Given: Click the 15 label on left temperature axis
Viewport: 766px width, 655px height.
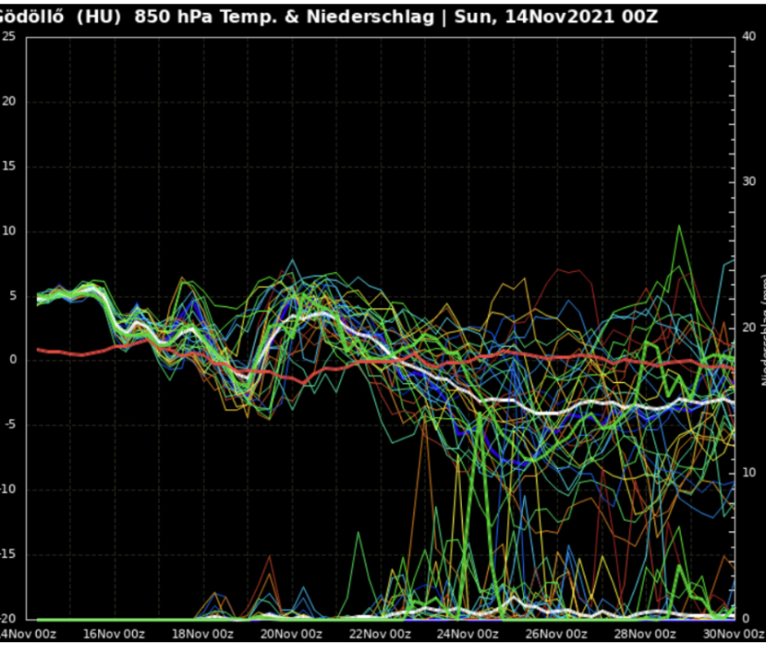Looking at the screenshot, I should [x=9, y=166].
